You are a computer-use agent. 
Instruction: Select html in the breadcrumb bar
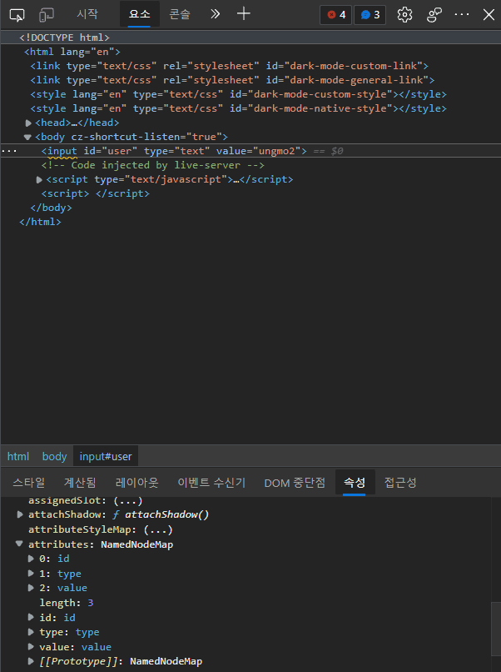(18, 456)
